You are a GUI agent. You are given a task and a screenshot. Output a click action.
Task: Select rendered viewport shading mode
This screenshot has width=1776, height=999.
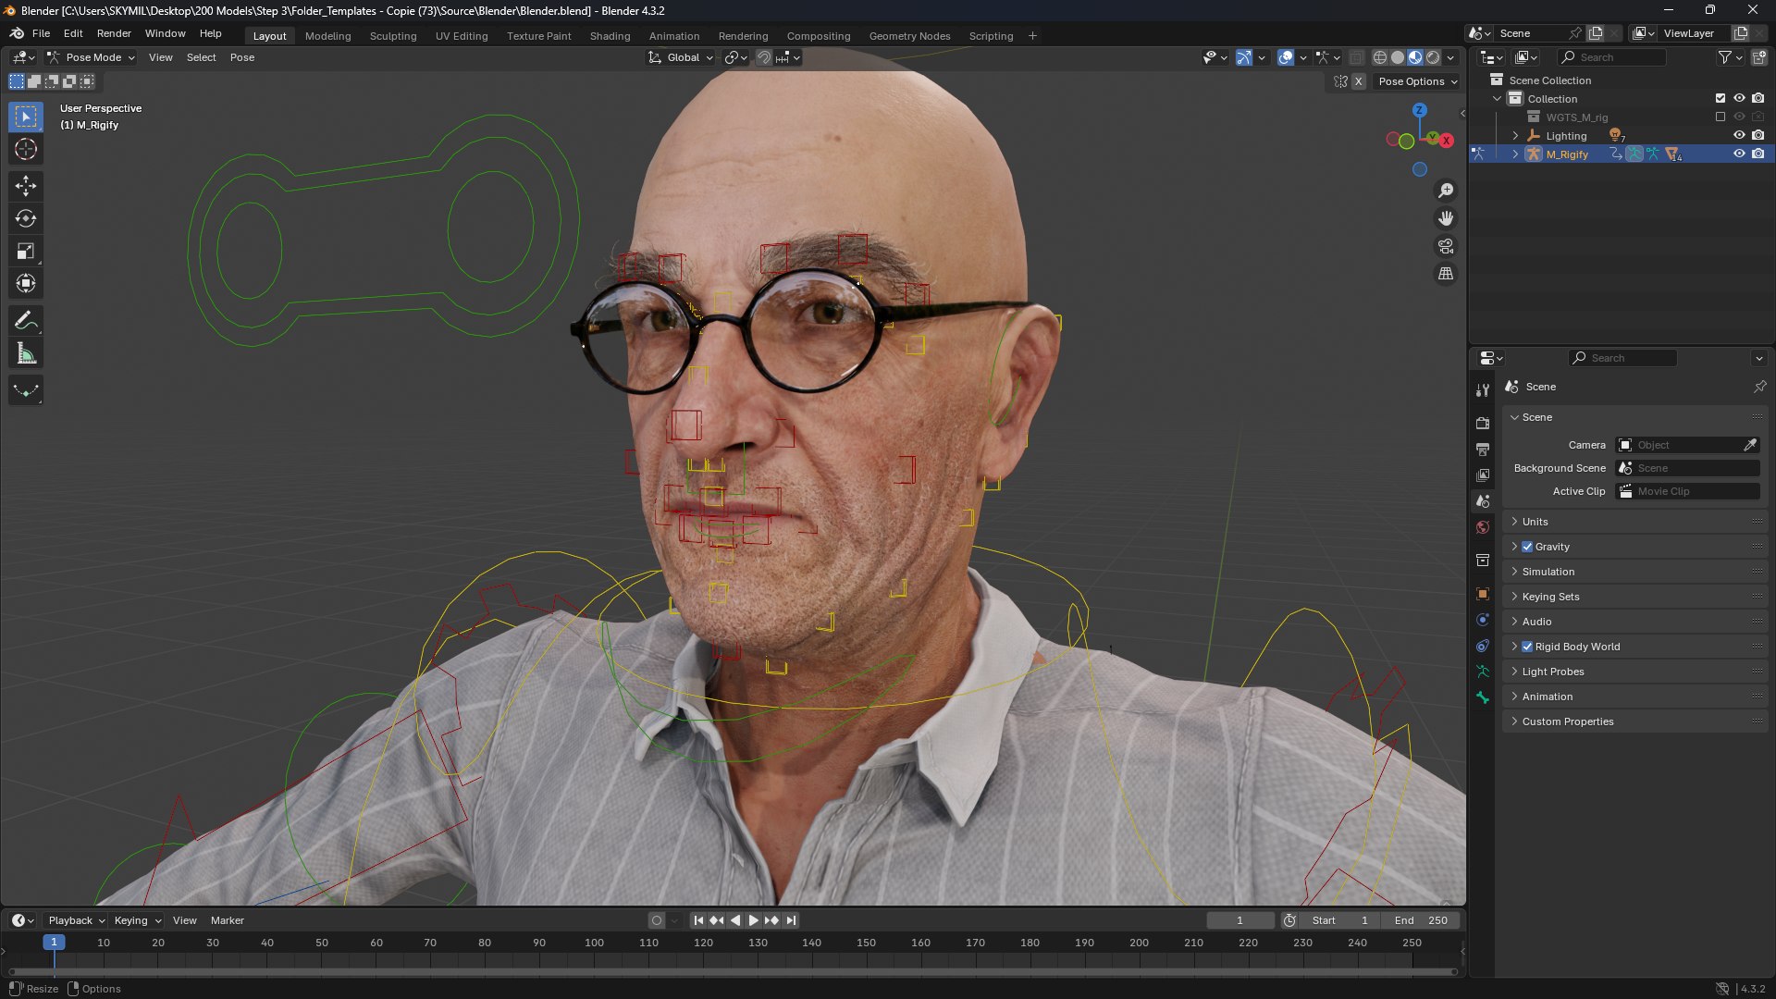[x=1433, y=57]
